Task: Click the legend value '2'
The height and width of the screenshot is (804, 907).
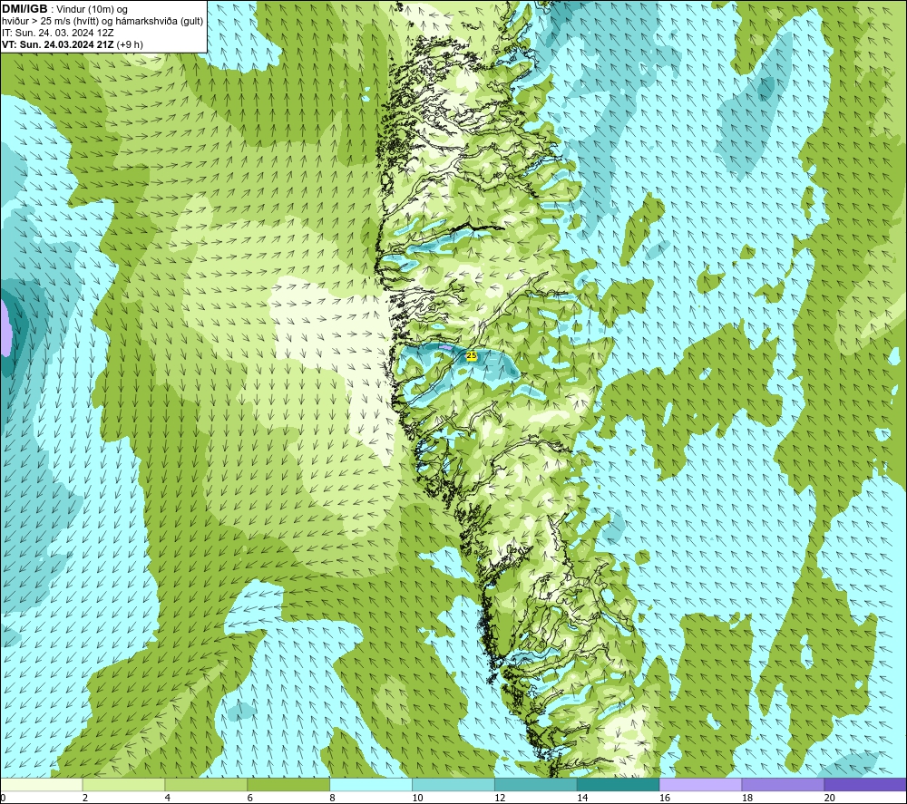Action: click(x=85, y=799)
